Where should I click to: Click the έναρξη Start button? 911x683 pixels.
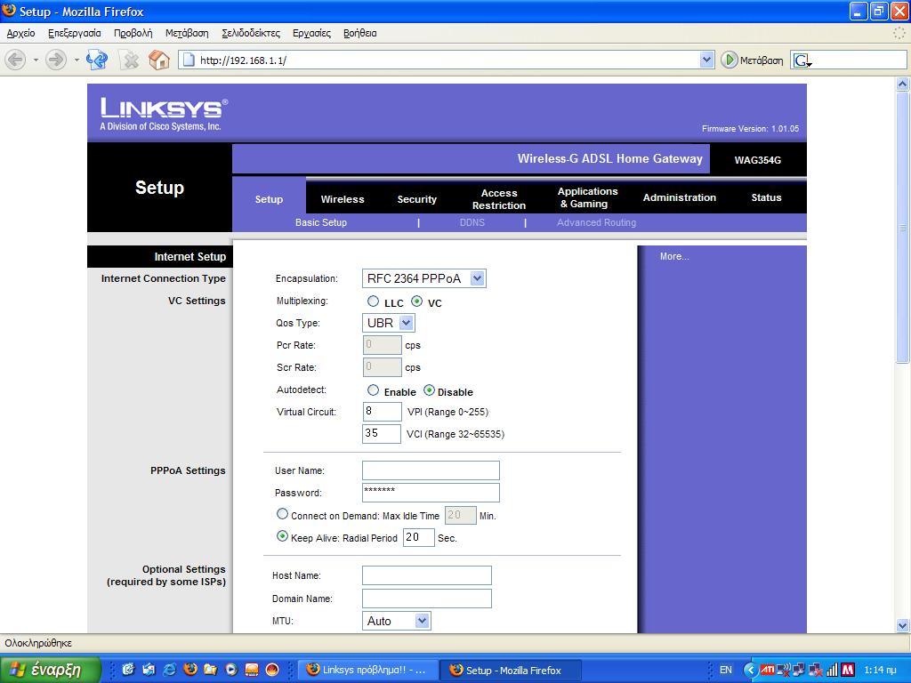[x=51, y=670]
